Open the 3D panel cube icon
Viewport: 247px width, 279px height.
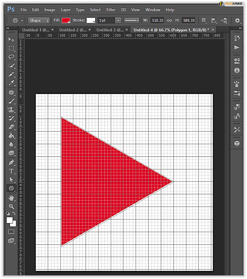point(237,143)
